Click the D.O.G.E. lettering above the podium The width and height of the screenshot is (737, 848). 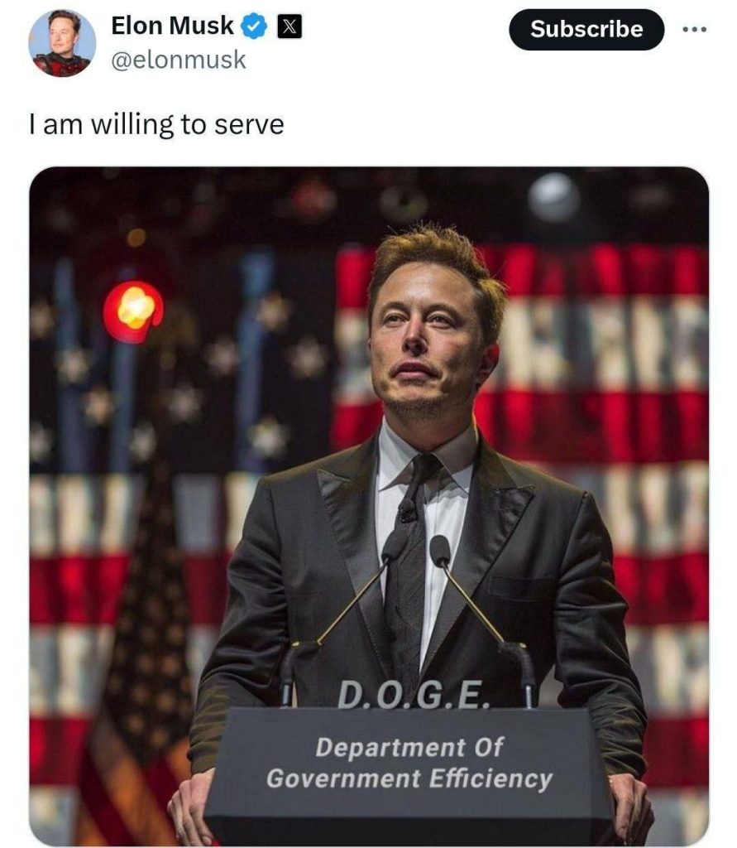point(414,695)
